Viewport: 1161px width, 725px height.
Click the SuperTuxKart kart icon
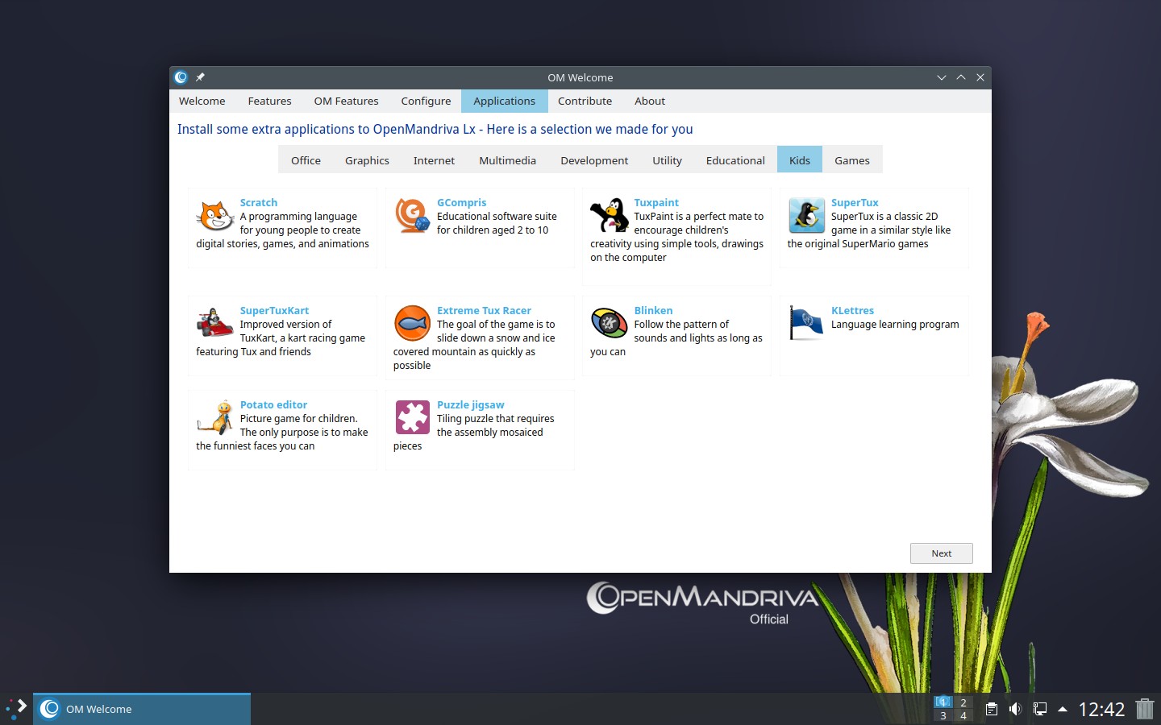[215, 323]
